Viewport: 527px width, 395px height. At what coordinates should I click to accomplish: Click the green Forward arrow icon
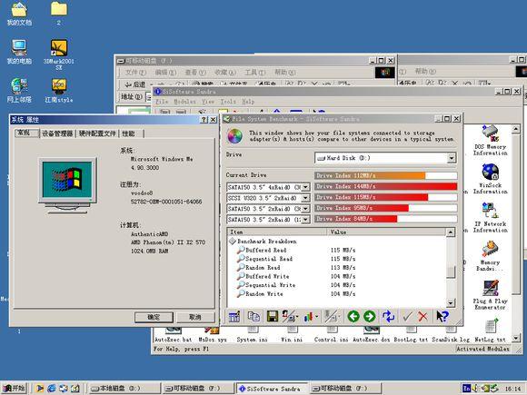click(370, 316)
